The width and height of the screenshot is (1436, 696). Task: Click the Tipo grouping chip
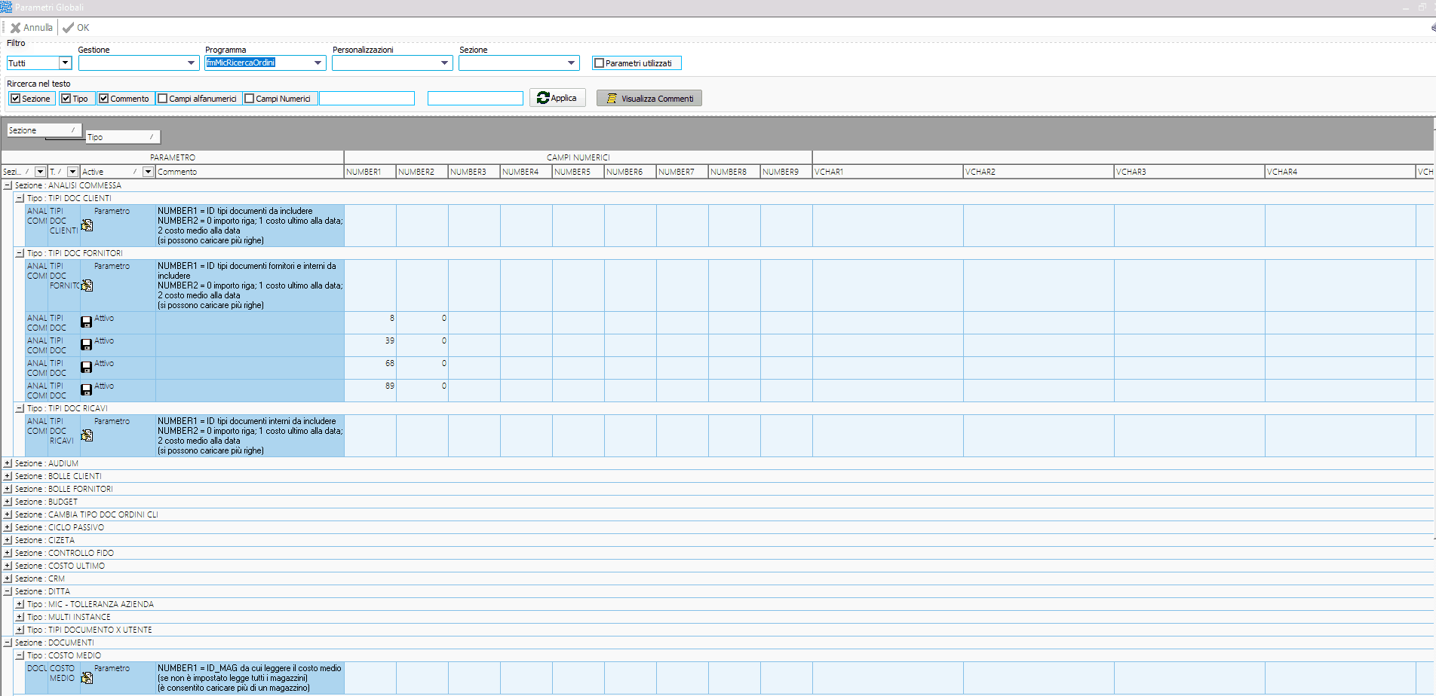[x=123, y=137]
